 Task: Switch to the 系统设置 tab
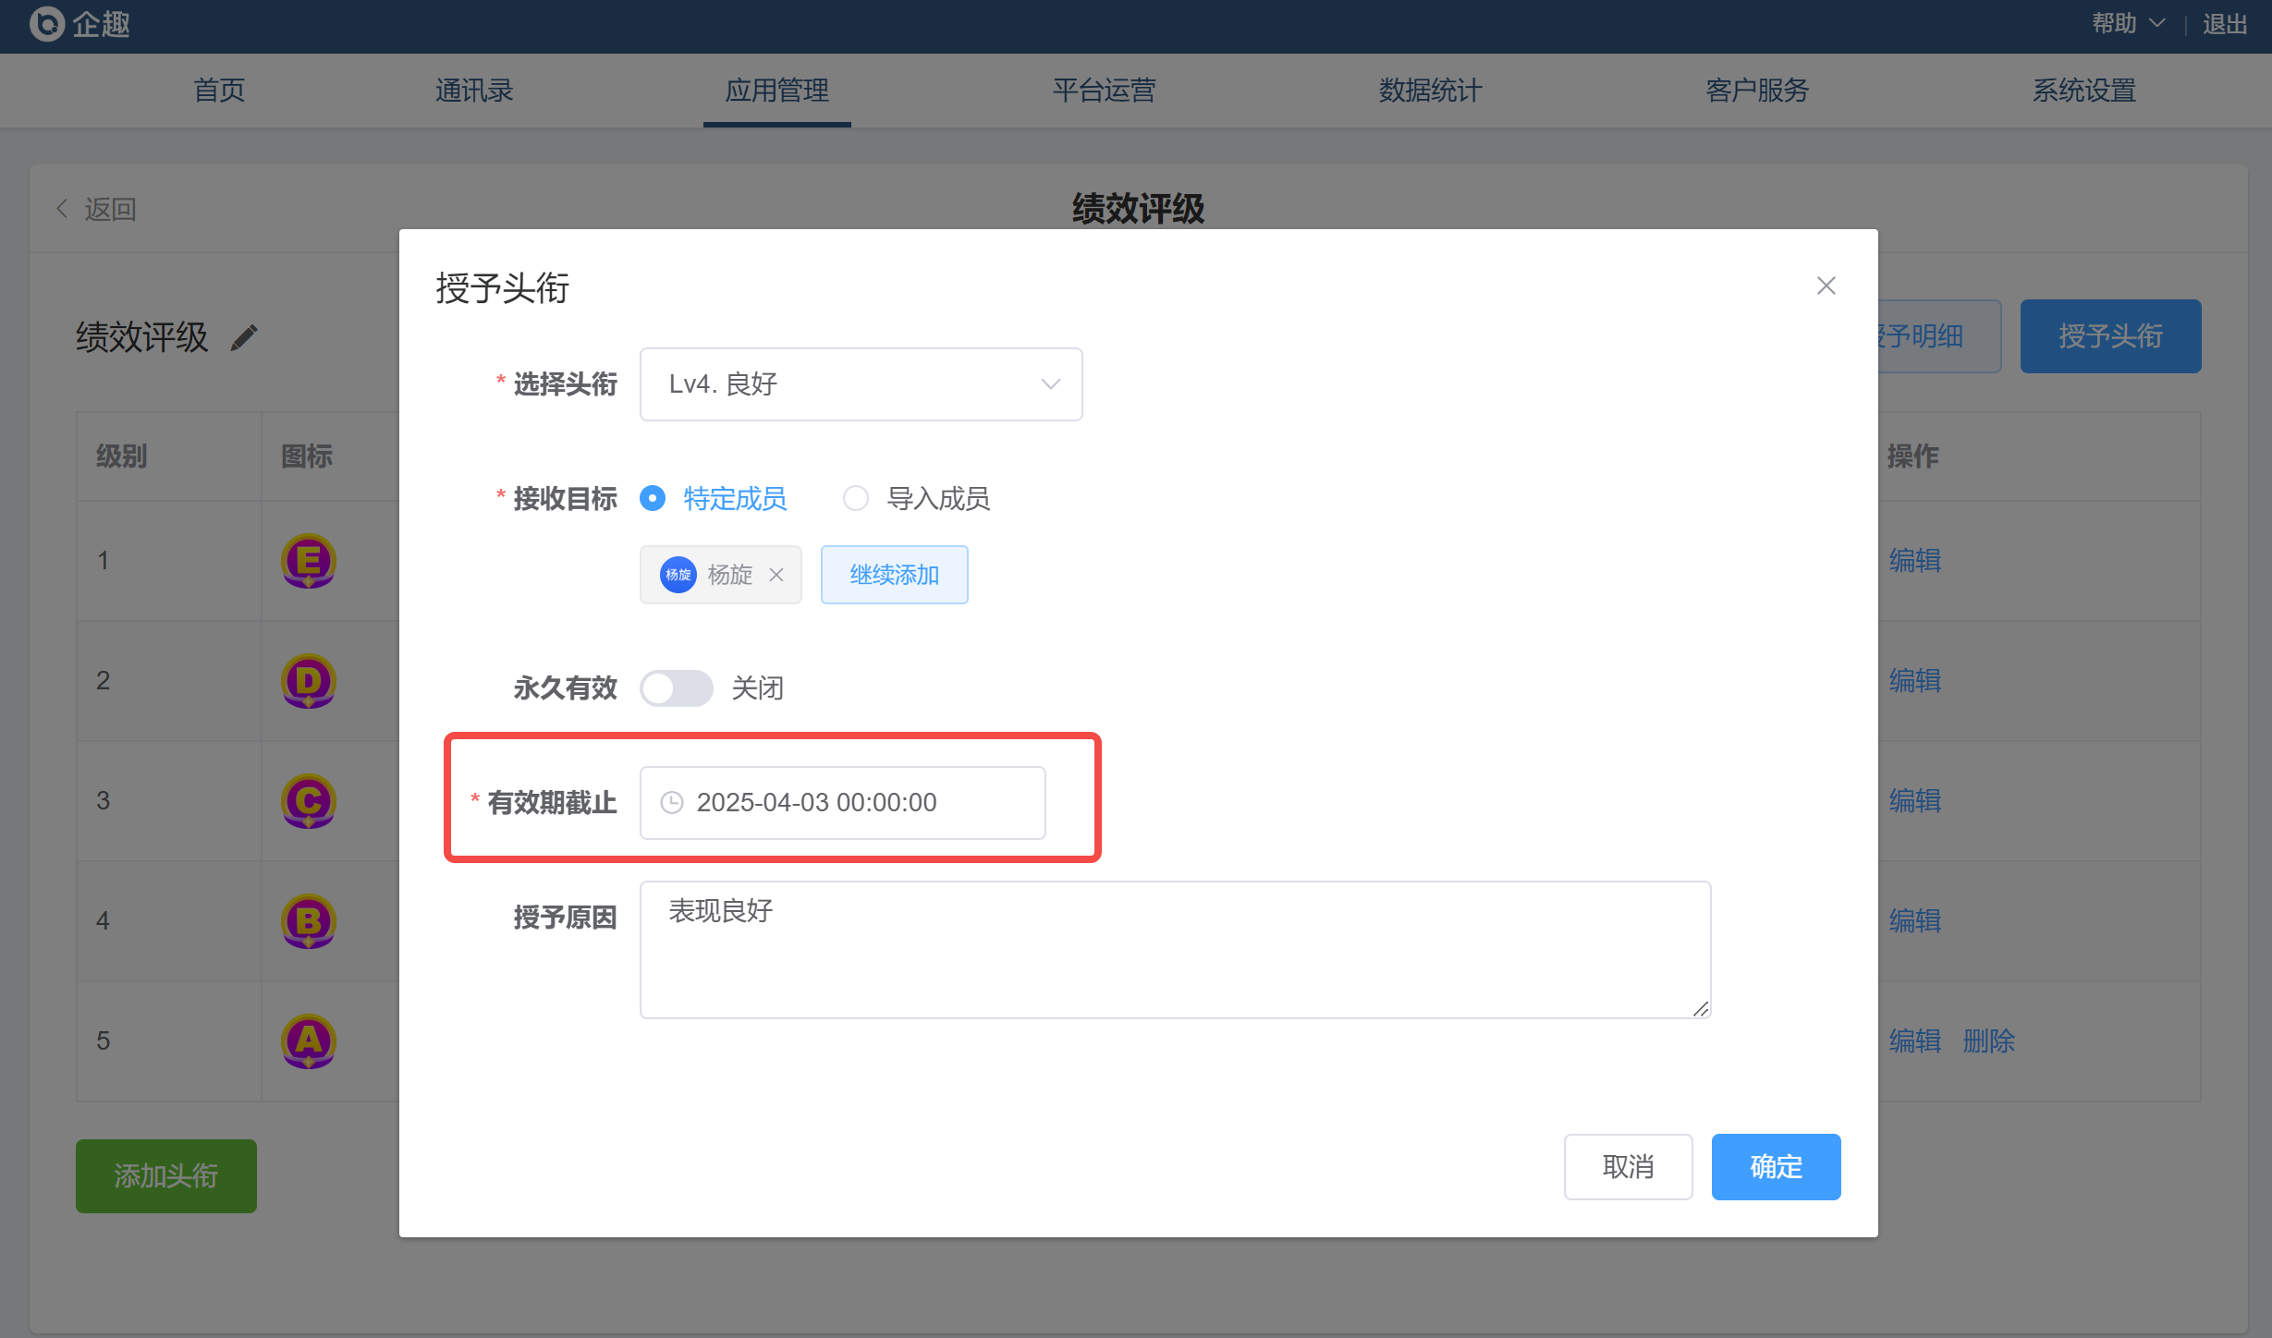(2083, 91)
